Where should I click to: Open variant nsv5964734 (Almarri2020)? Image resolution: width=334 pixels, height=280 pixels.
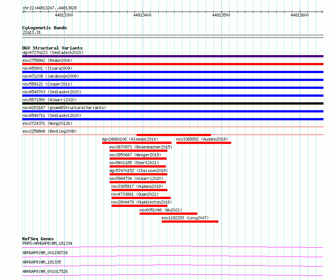point(136,178)
